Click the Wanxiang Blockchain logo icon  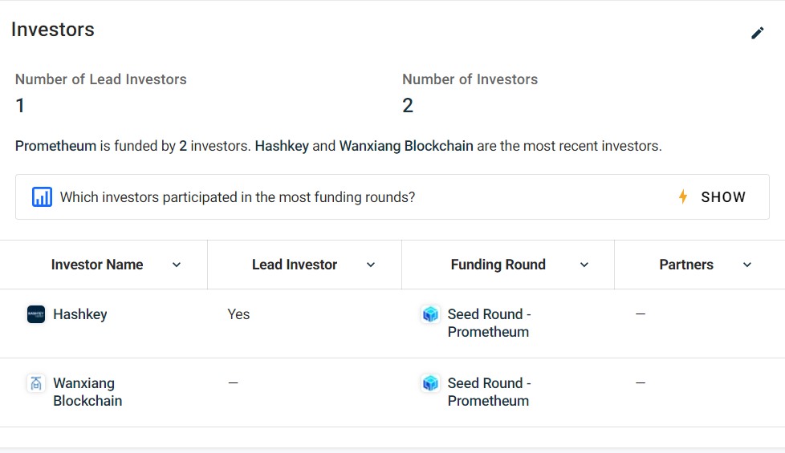[36, 383]
